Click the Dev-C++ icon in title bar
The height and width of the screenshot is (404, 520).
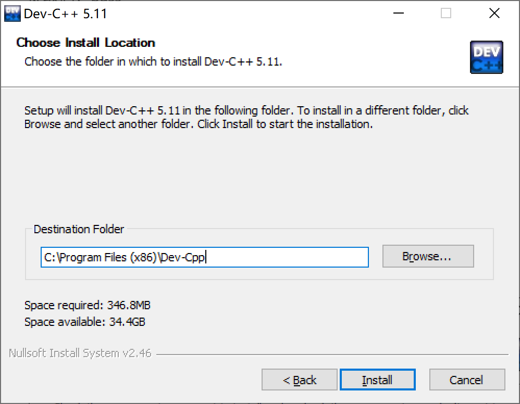coord(11,14)
